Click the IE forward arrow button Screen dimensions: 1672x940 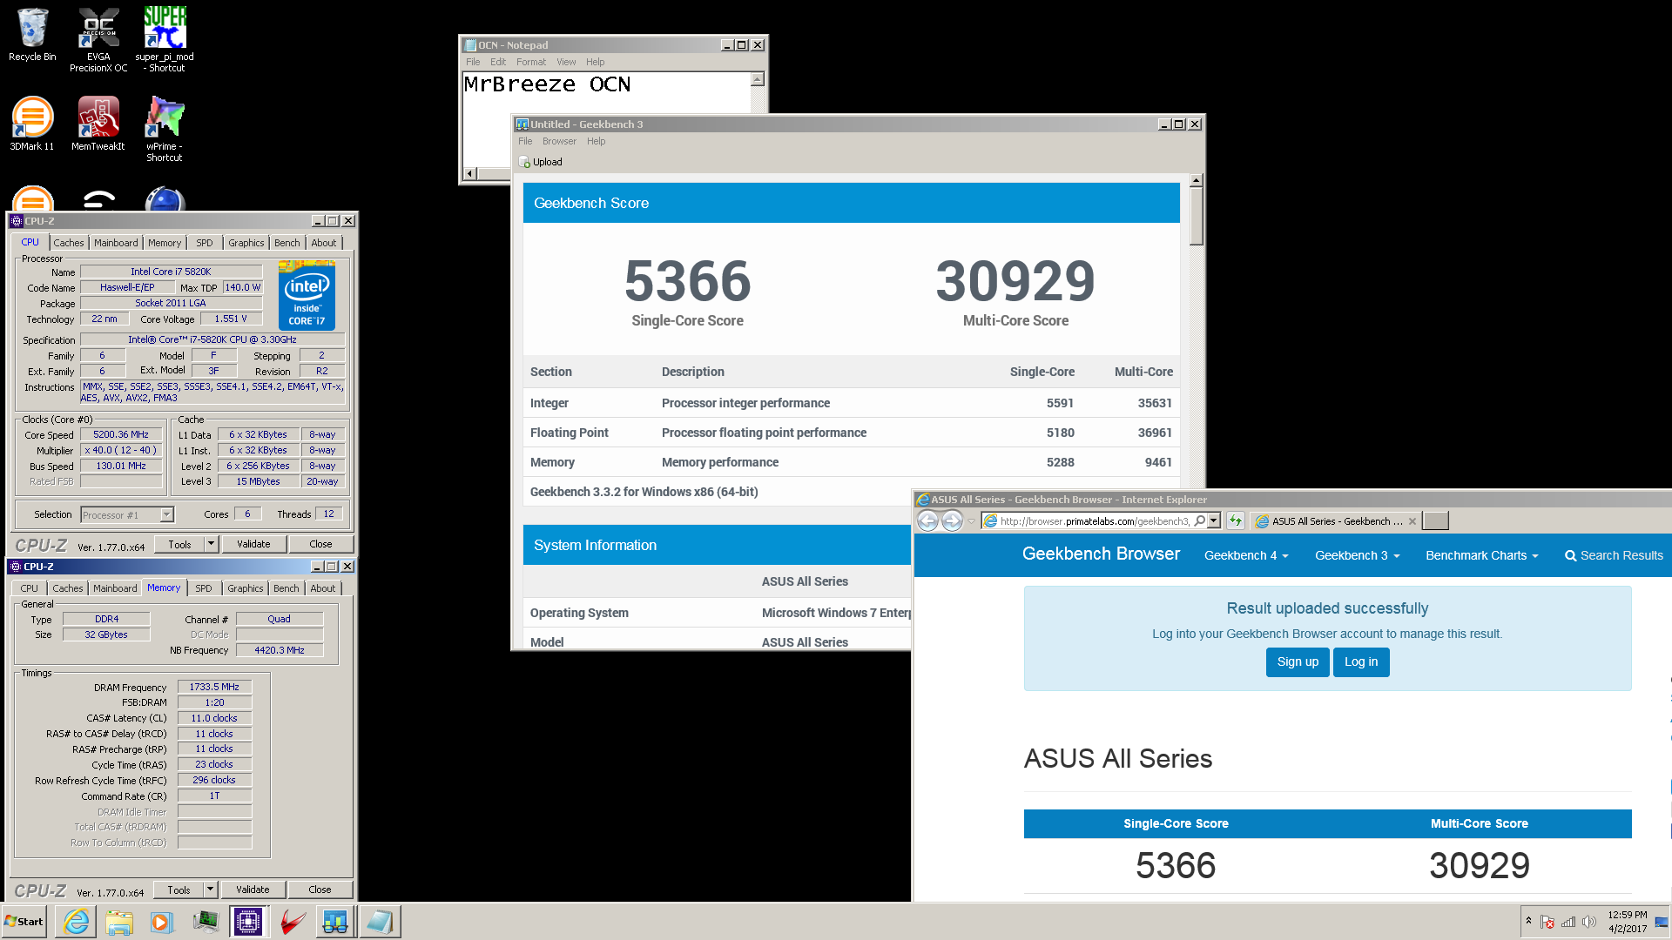pos(952,520)
